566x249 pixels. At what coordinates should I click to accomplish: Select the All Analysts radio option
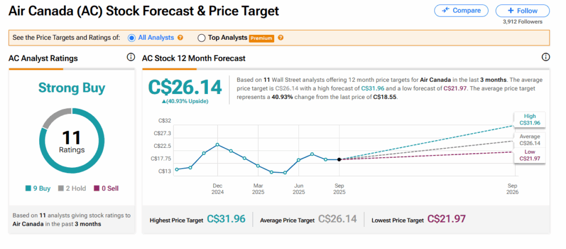point(132,38)
